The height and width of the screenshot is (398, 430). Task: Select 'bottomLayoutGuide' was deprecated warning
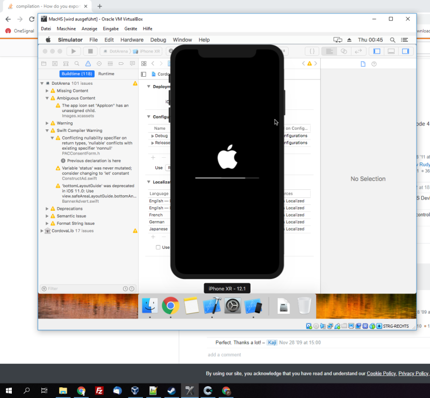(x=96, y=193)
